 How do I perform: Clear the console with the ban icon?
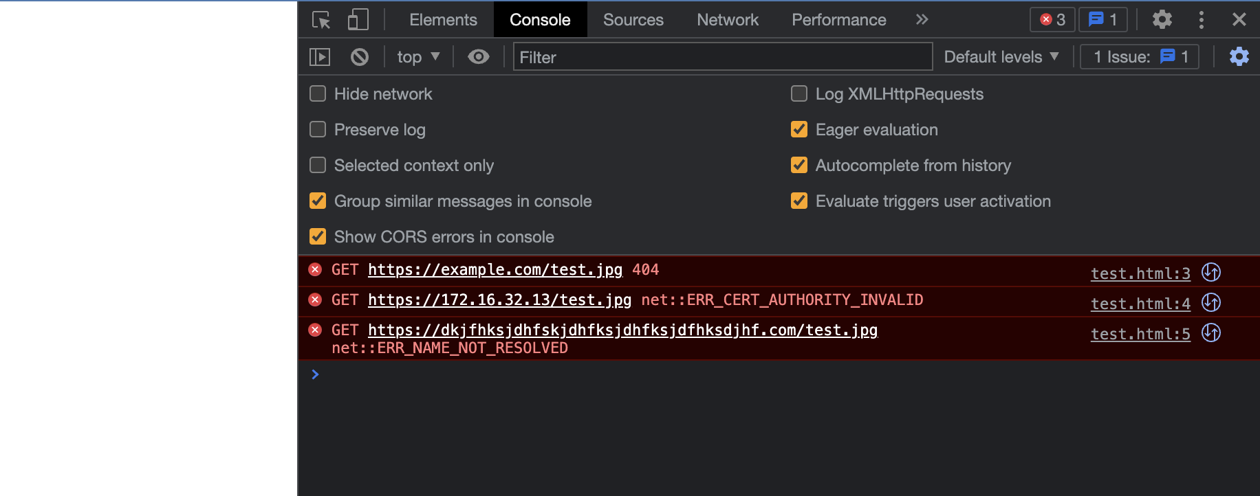coord(359,57)
